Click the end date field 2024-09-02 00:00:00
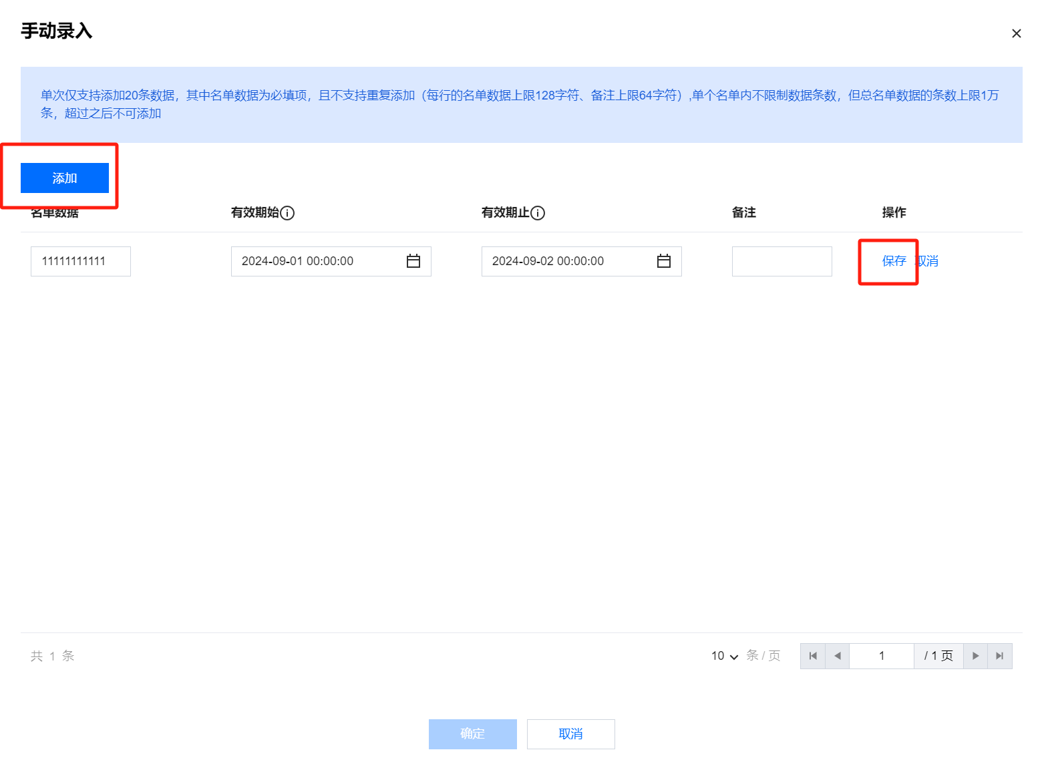Viewport: 1040px width, 770px height. tap(582, 261)
